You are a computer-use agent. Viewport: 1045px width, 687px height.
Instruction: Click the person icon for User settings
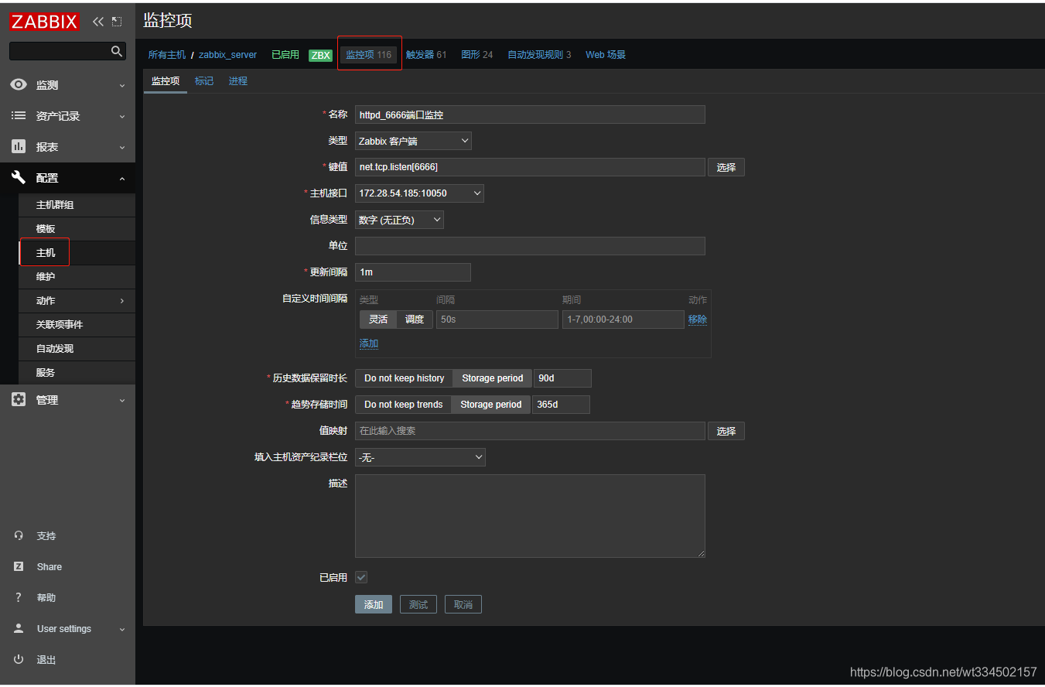pyautogui.click(x=19, y=628)
